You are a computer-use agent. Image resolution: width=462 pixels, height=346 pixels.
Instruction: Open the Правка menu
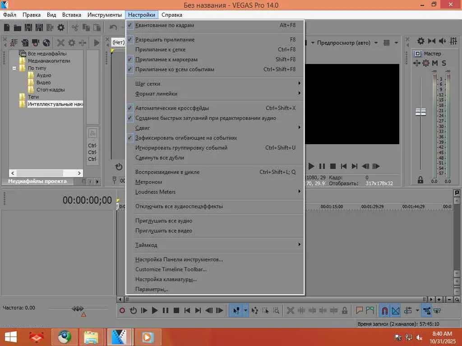tap(32, 15)
